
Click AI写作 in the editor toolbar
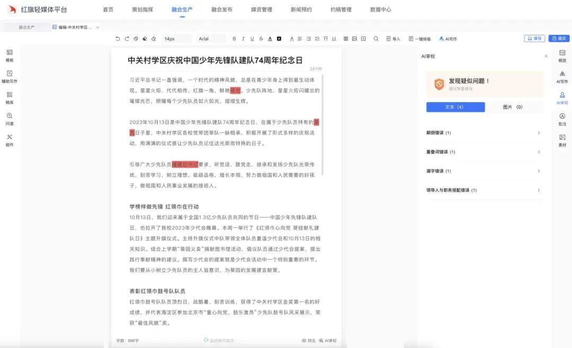coord(448,39)
